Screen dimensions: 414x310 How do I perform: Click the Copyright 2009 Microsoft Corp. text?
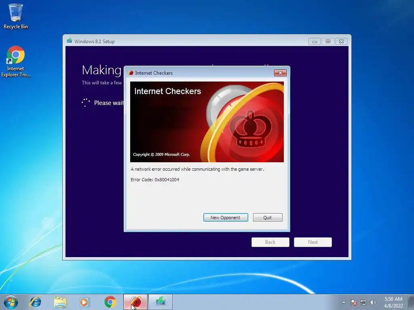pyautogui.click(x=161, y=155)
